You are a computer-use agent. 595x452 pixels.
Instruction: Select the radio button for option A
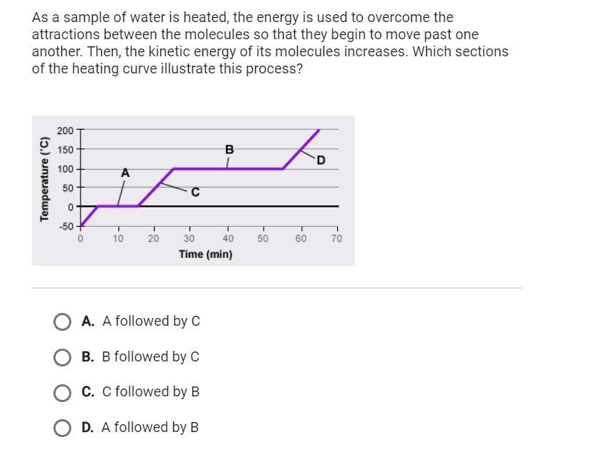[x=63, y=322]
